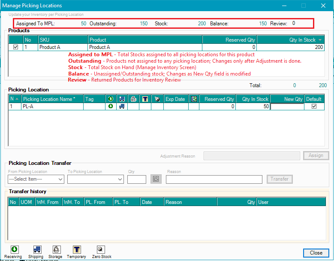Image resolution: width=334 pixels, height=261 pixels.
Task: Click the Shipping truck legend icon
Action: tap(36, 249)
